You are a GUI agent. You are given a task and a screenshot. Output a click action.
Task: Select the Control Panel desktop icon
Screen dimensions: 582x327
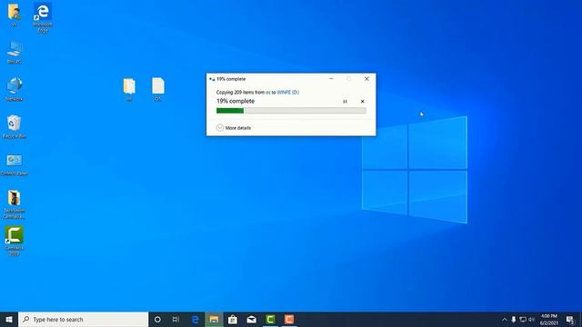pos(15,164)
